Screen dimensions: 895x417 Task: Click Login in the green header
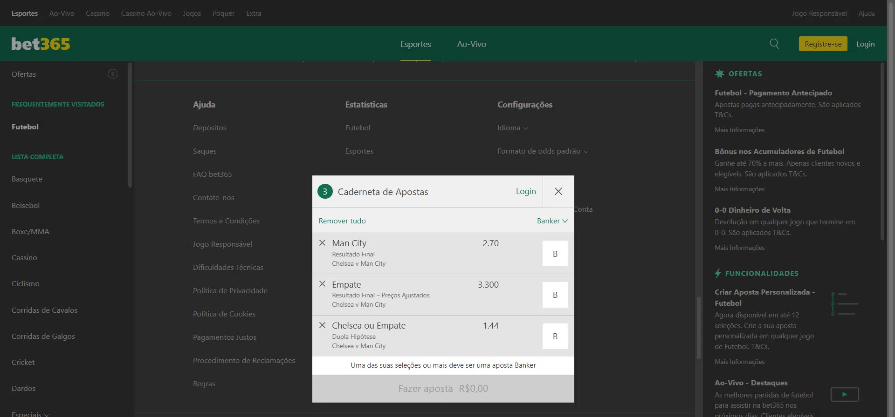(866, 44)
